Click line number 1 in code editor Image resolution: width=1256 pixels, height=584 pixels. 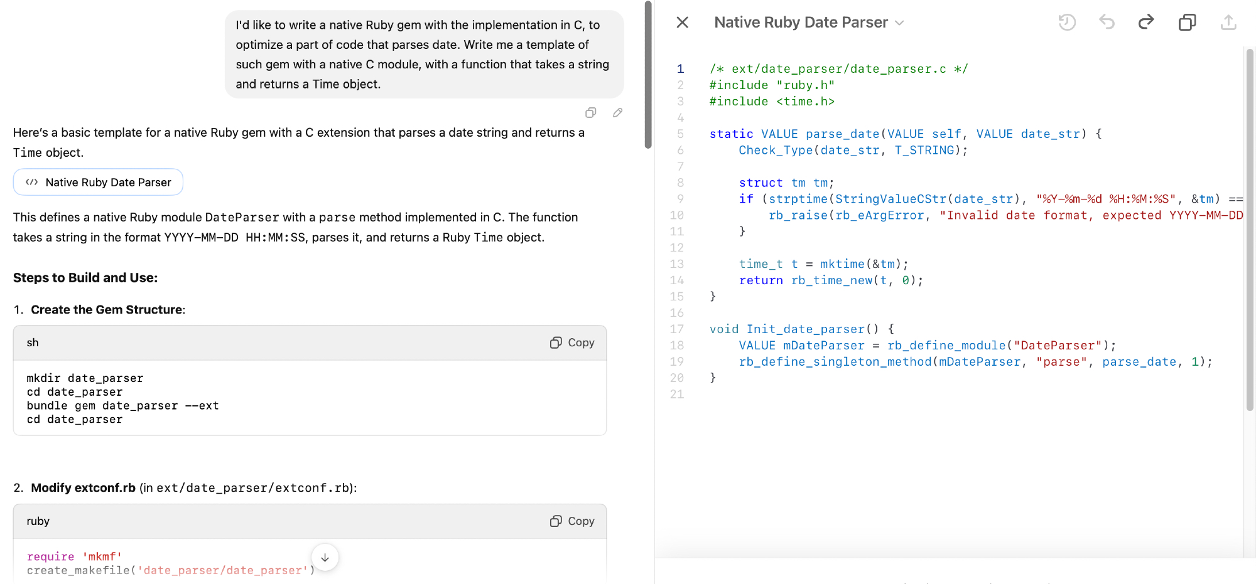680,69
